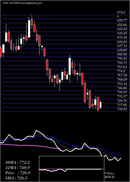Select the 731.87 price level label
130x182 pixels.
[122, 96]
